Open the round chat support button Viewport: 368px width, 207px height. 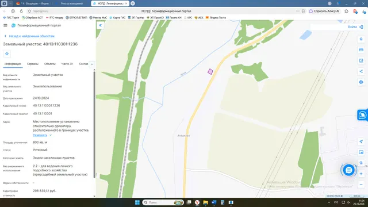pos(348,170)
